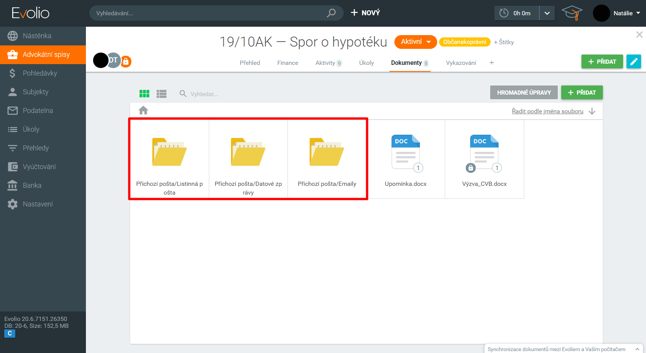The image size is (646, 353).
Task: Switch to the Přehled tab
Action: [250, 63]
